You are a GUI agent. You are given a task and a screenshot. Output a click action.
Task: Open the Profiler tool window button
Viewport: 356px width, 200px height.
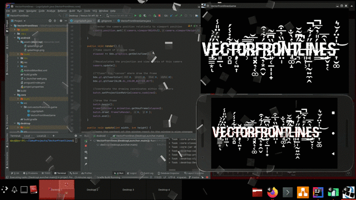87,173
